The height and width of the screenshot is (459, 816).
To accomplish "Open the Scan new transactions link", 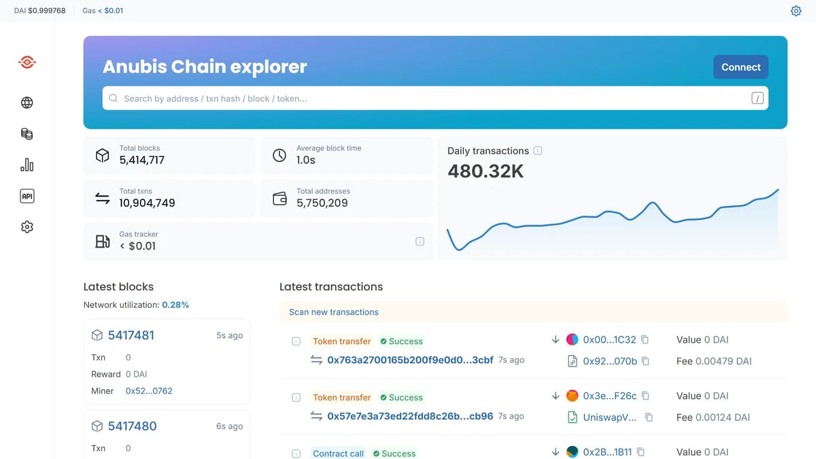I will click(334, 312).
